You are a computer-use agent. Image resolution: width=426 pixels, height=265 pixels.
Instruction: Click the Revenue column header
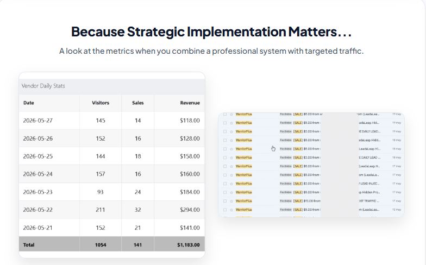pos(190,103)
